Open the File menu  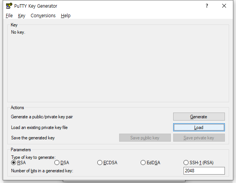[9, 16]
